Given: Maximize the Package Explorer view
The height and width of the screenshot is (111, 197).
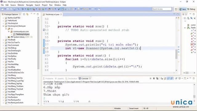Looking at the screenshot, I should click(38, 14).
